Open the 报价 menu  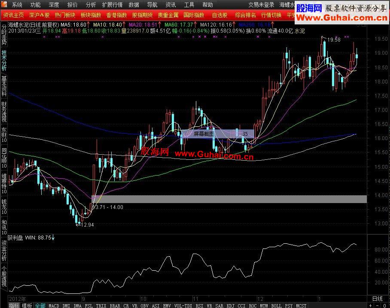[x=73, y=5]
